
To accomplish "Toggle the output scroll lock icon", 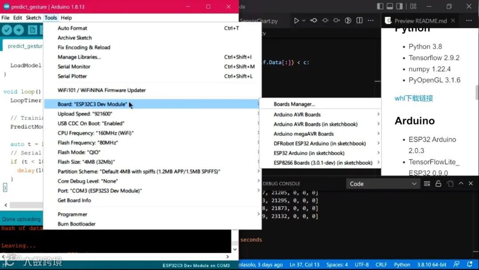I will click(x=438, y=183).
